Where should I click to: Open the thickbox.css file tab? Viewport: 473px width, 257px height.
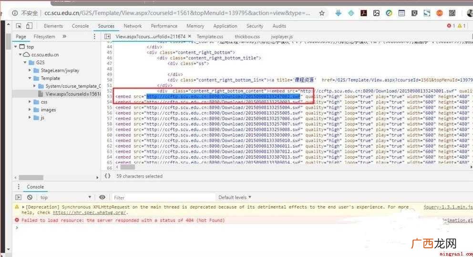[x=247, y=37]
